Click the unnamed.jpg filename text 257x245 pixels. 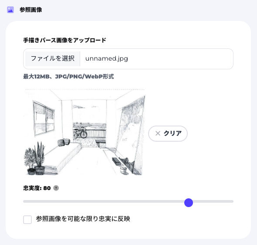pos(107,58)
